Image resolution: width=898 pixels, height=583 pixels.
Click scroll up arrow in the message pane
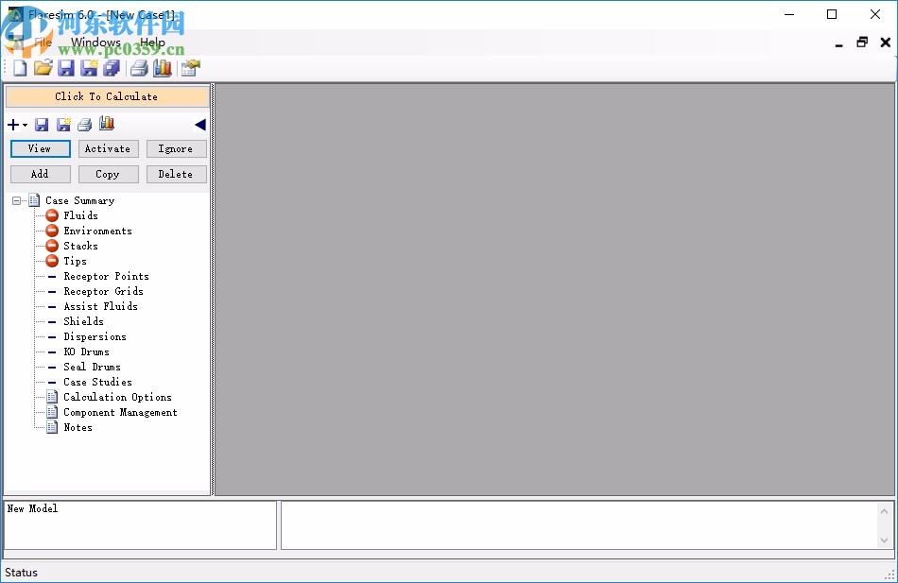point(884,511)
